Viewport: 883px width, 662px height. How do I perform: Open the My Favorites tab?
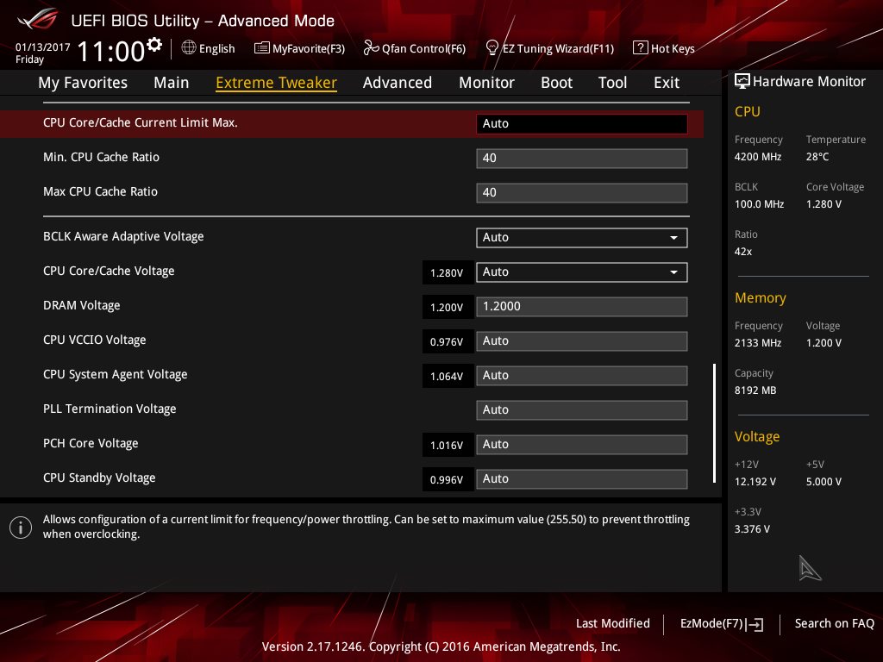83,83
